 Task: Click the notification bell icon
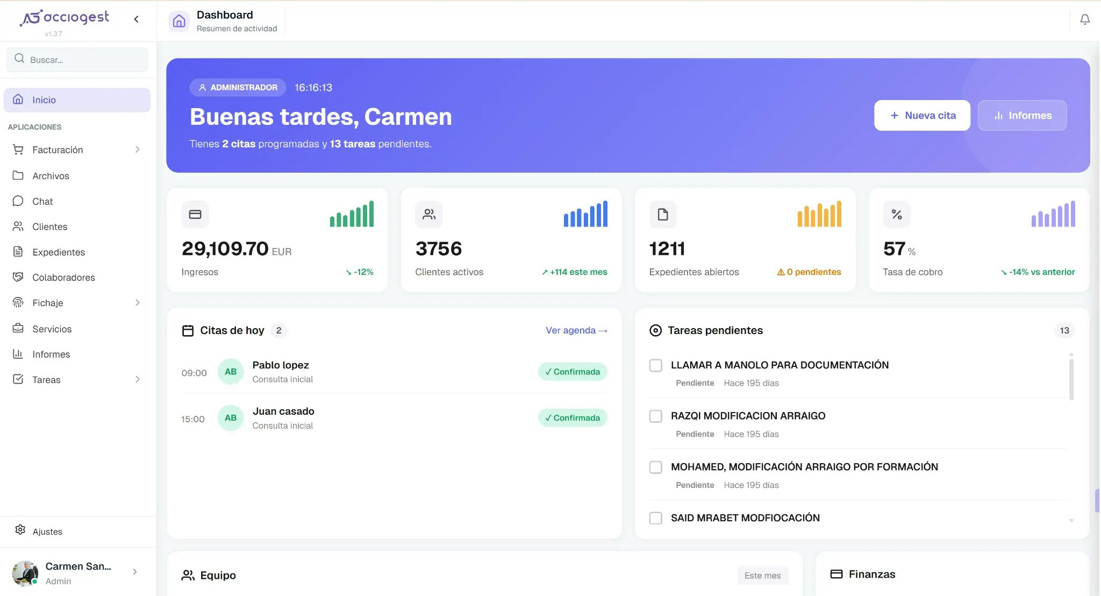click(x=1085, y=19)
